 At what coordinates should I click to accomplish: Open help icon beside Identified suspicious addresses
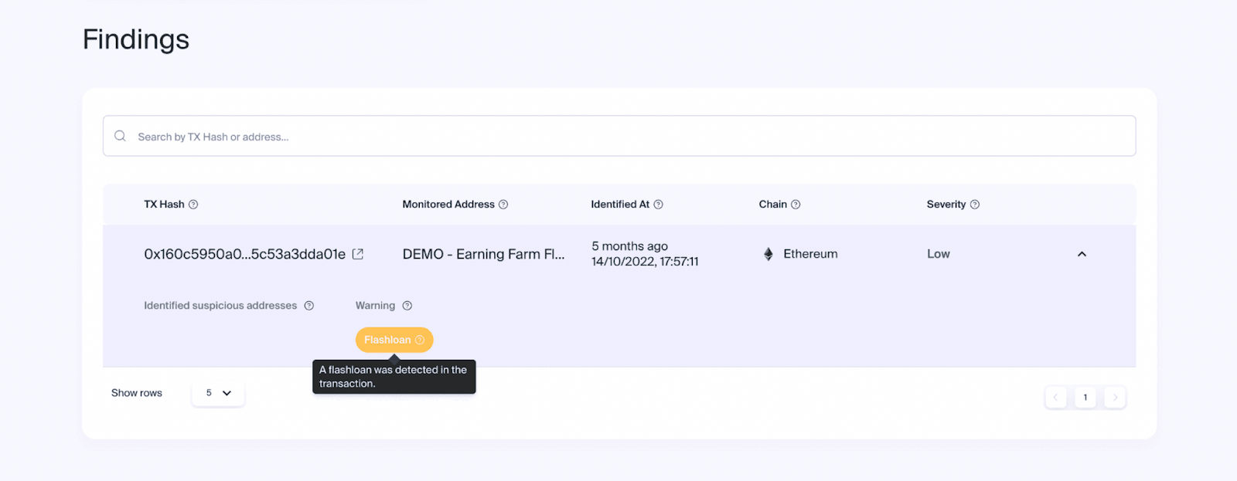[309, 306]
